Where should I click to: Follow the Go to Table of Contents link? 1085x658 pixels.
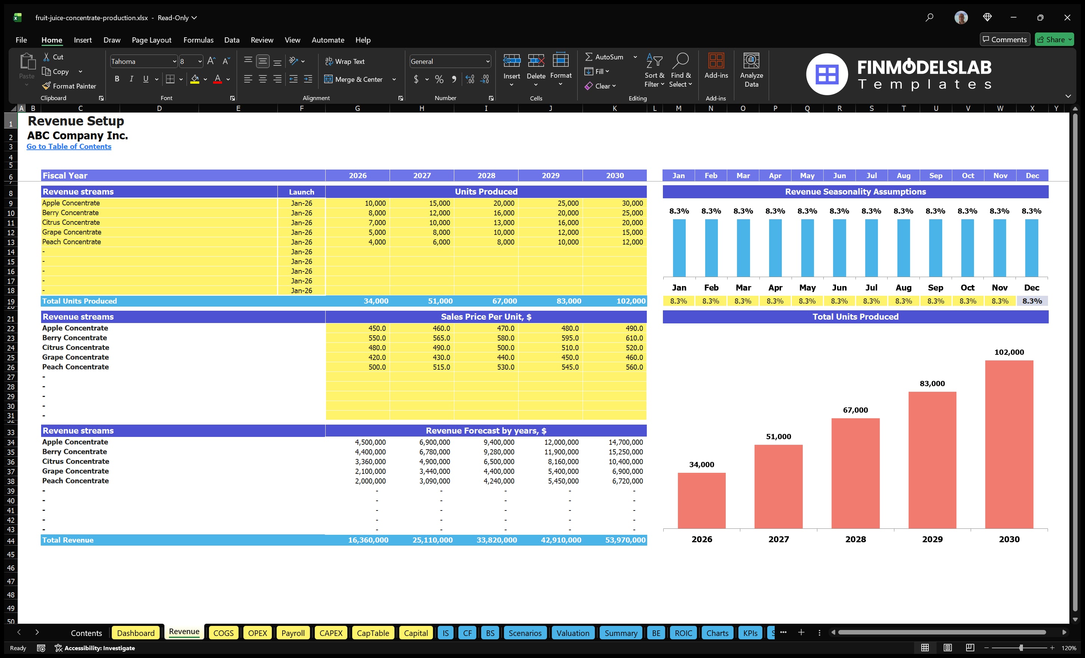[x=69, y=146]
